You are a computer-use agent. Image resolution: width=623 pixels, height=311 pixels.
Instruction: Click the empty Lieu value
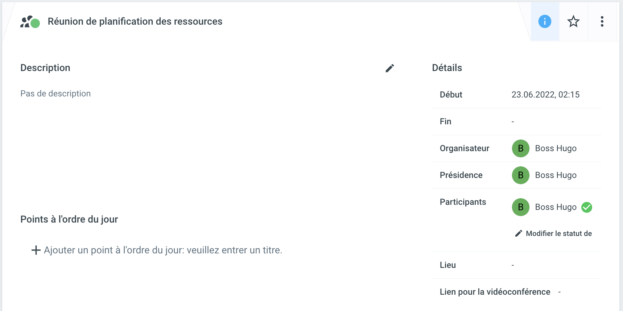click(x=513, y=265)
